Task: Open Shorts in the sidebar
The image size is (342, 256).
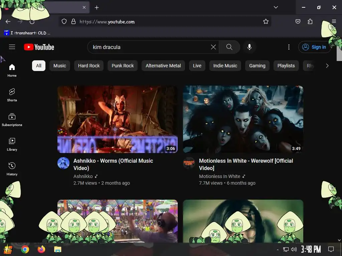Action: 12,95
